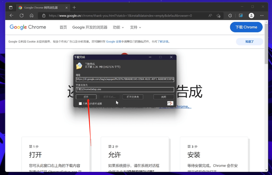Image resolution: width=272 pixels, height=175 pixels.
Task: Click the 打开 button in dialog
Action: pos(86,97)
